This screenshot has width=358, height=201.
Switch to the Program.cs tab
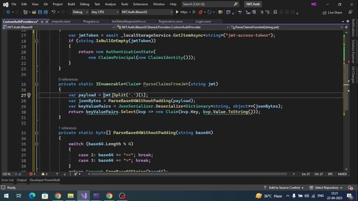pyautogui.click(x=91, y=21)
